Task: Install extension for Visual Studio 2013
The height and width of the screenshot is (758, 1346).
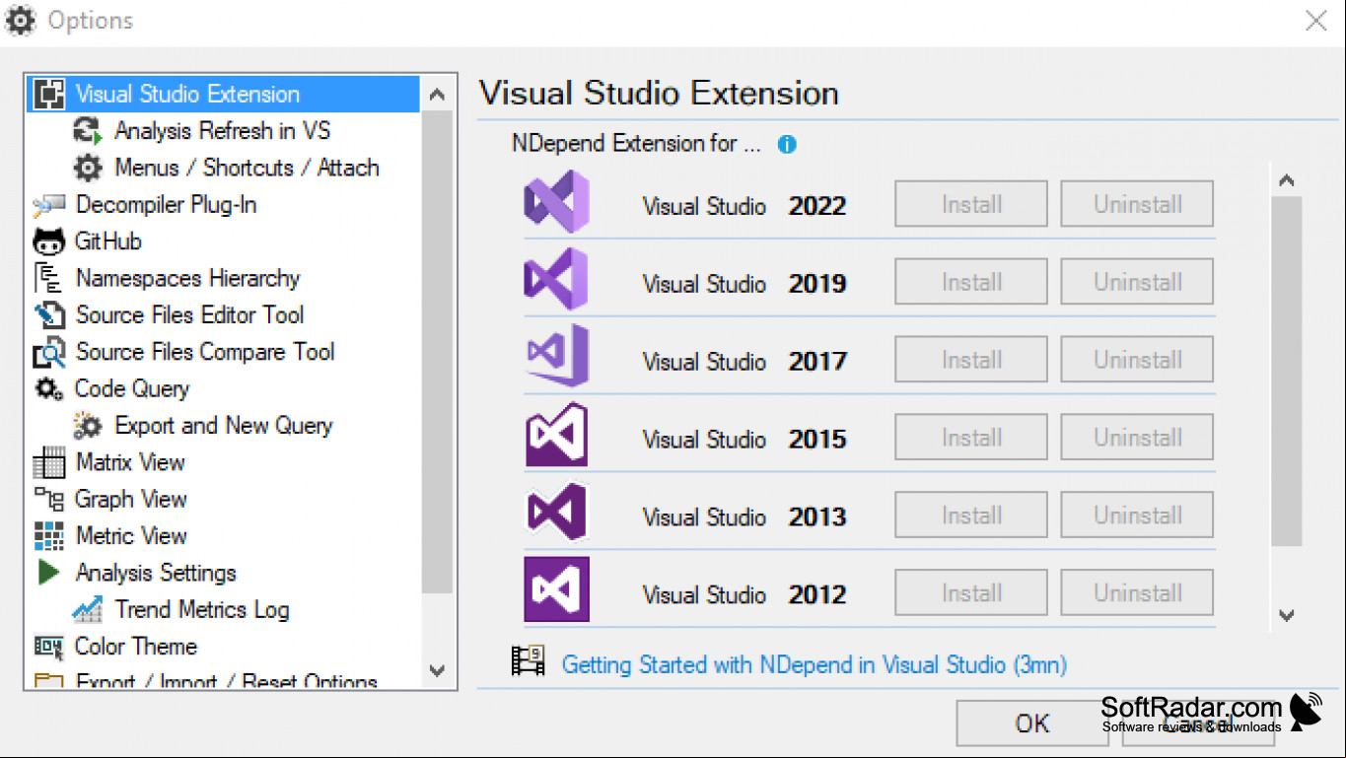Action: point(971,515)
